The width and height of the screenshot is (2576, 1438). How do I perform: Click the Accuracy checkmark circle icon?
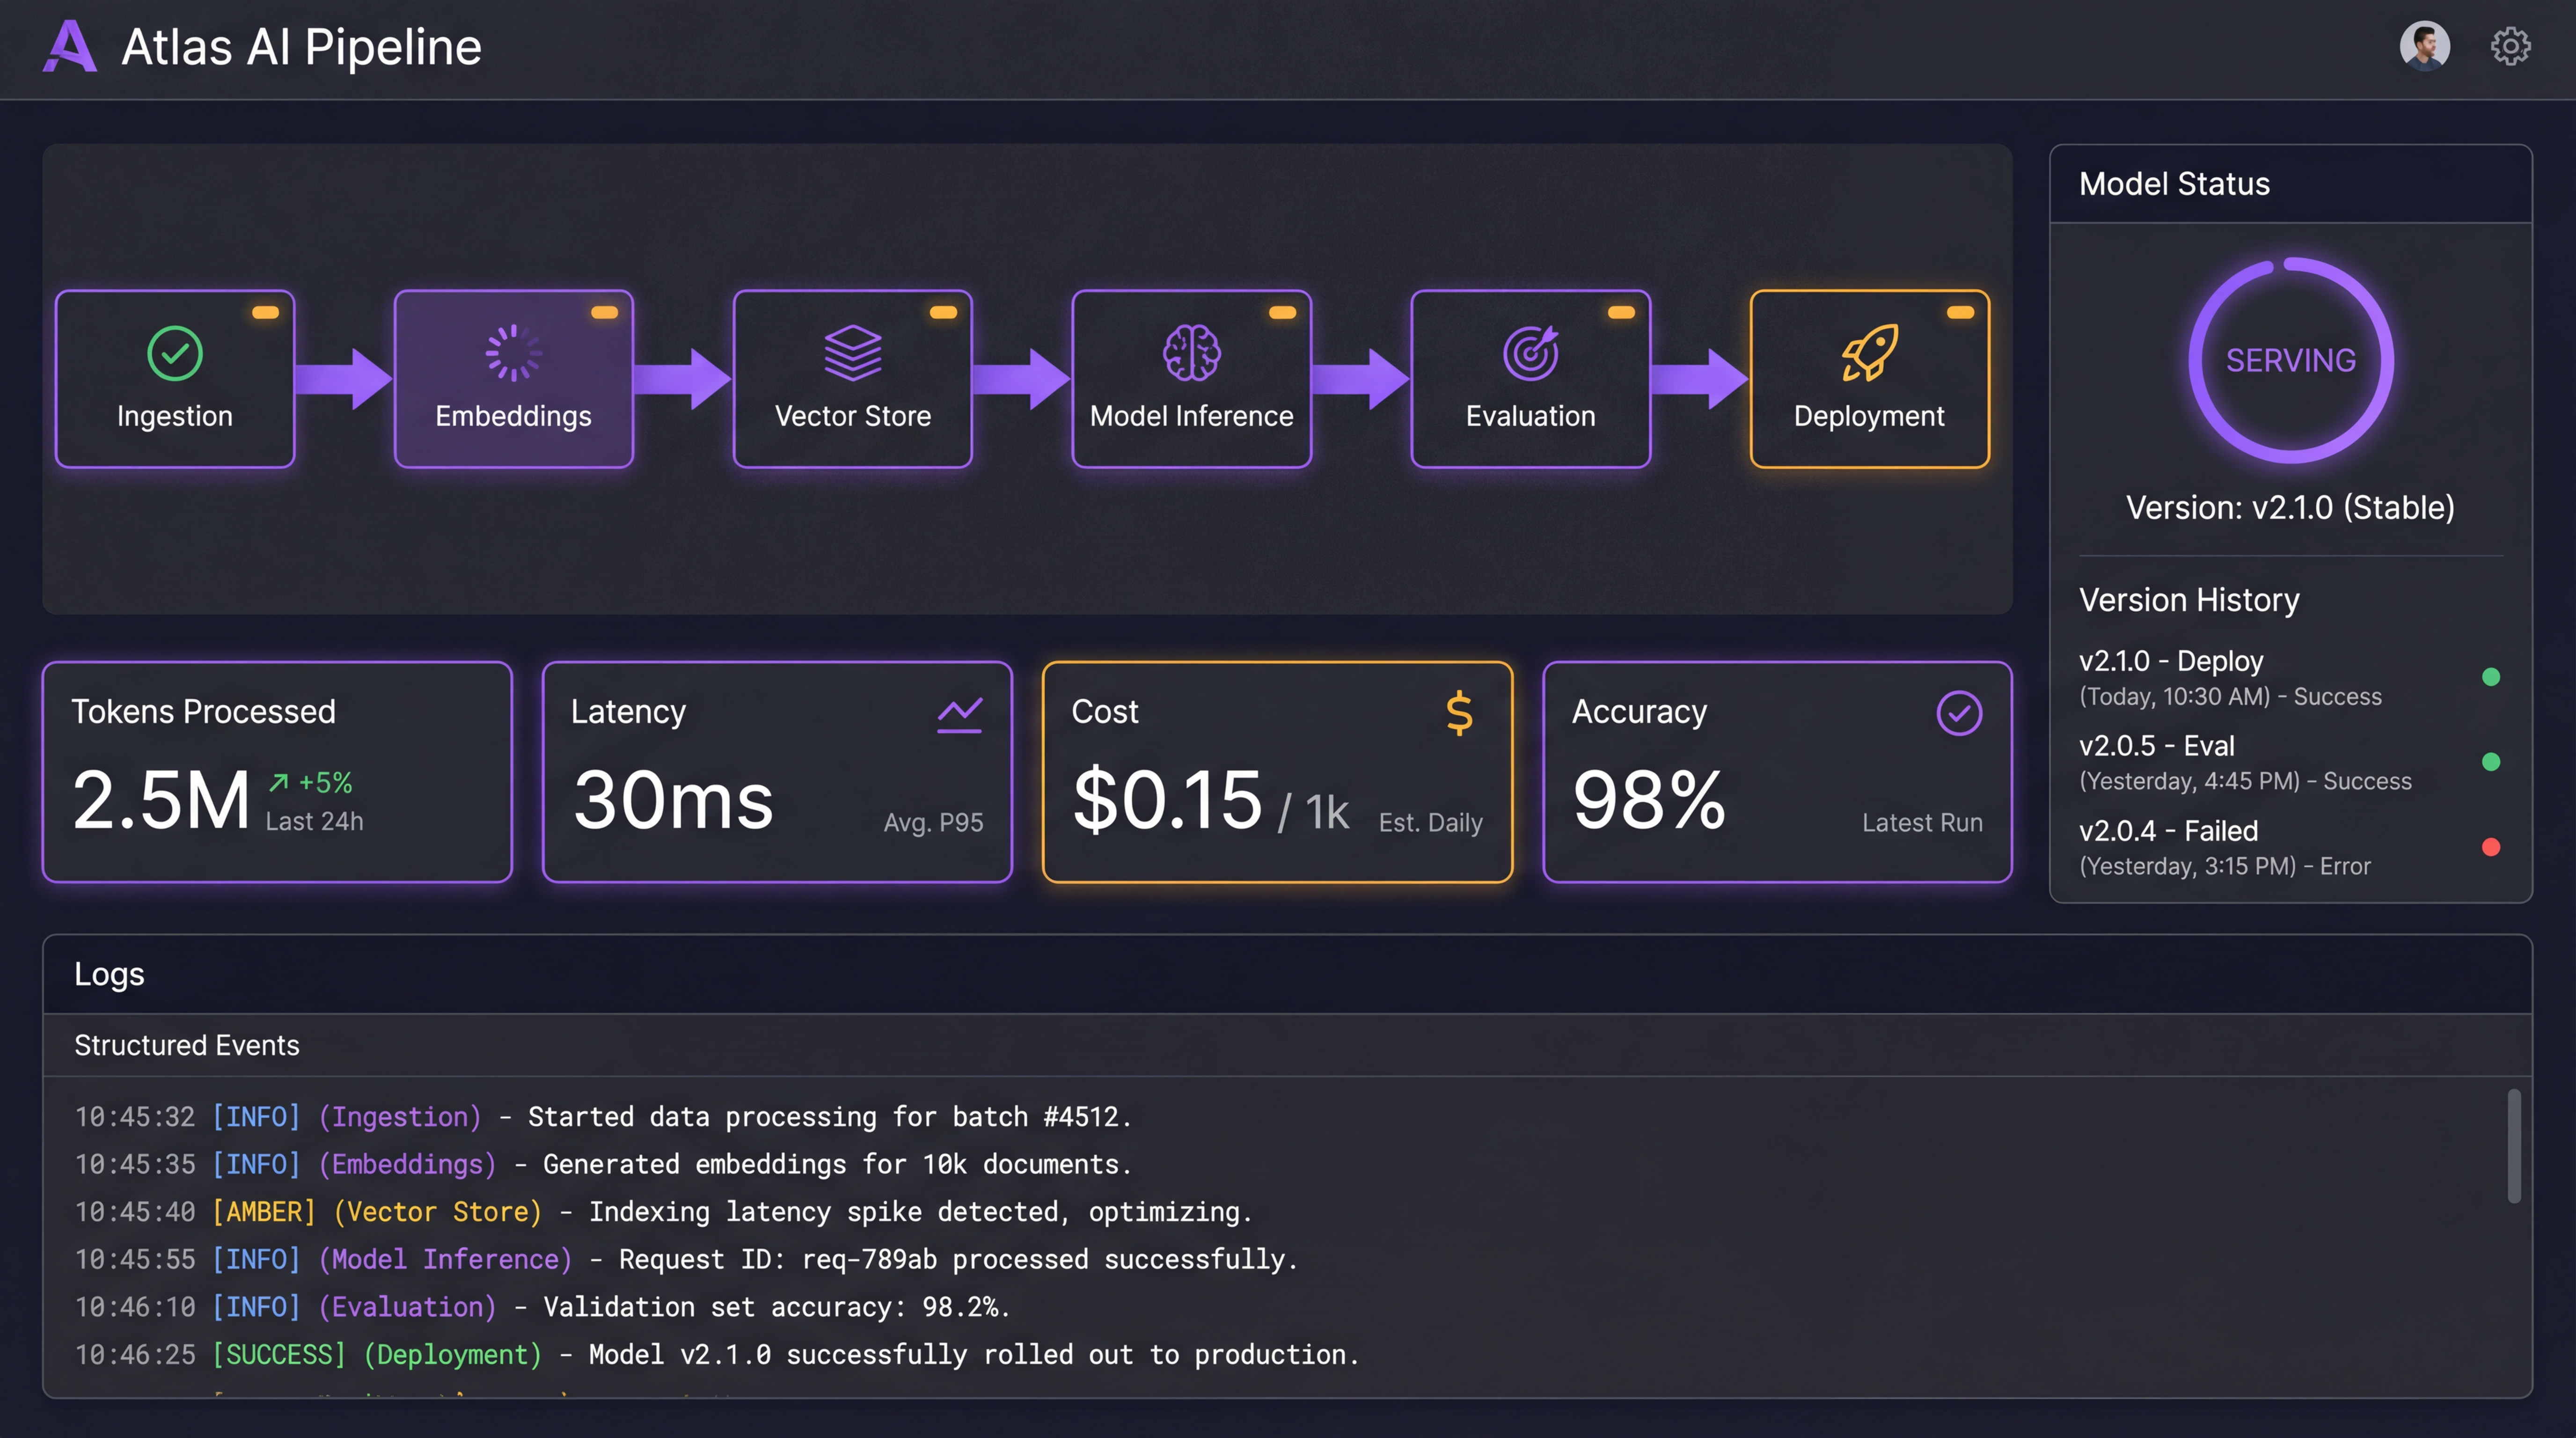1958,714
